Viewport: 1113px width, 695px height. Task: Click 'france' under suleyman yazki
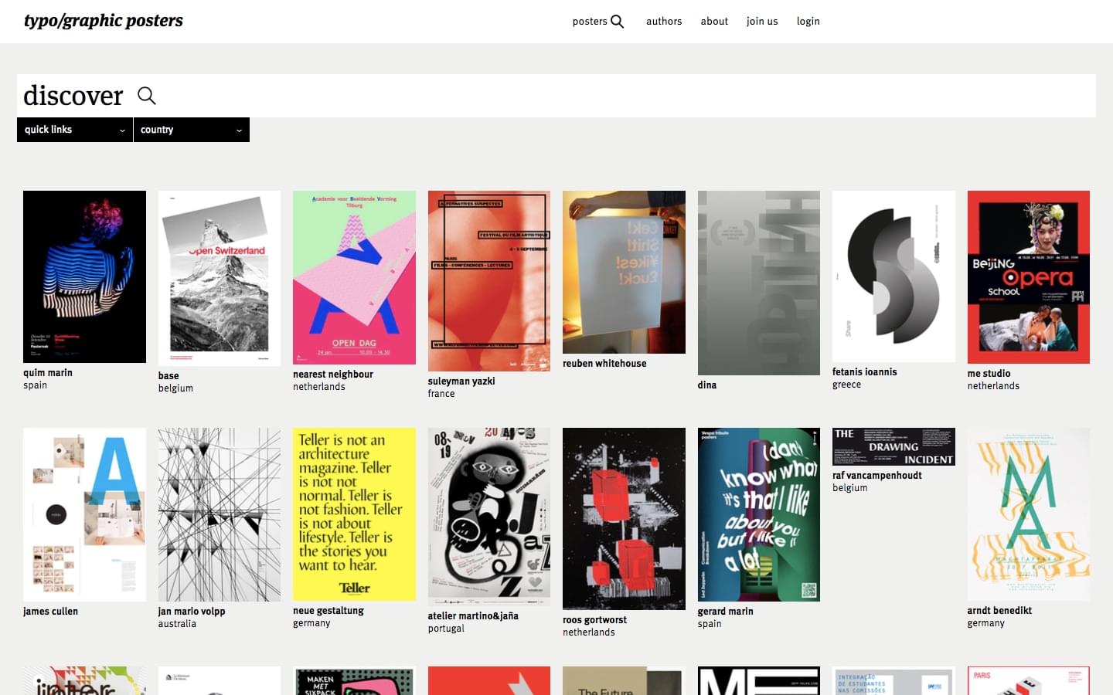tap(441, 394)
